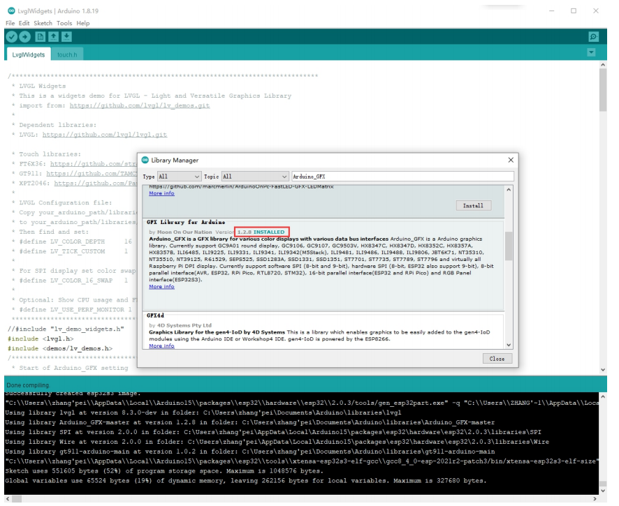Open the Serial Monitor icon

pyautogui.click(x=593, y=36)
